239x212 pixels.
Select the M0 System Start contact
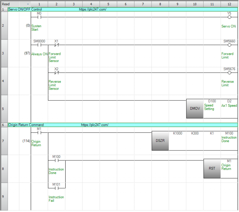point(39,17)
